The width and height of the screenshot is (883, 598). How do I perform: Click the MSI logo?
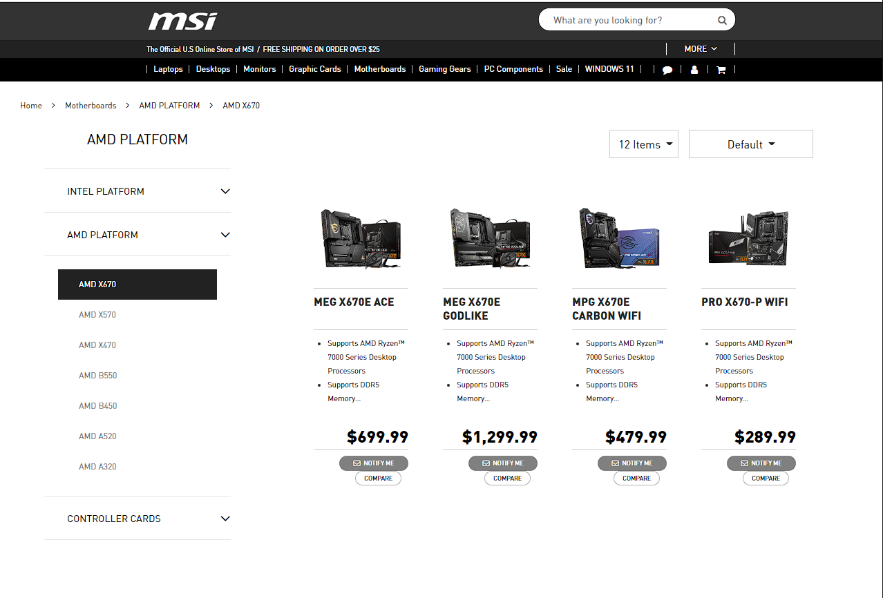pyautogui.click(x=182, y=21)
